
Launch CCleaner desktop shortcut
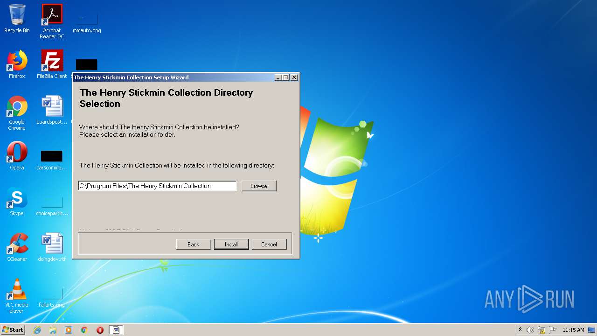point(17,247)
